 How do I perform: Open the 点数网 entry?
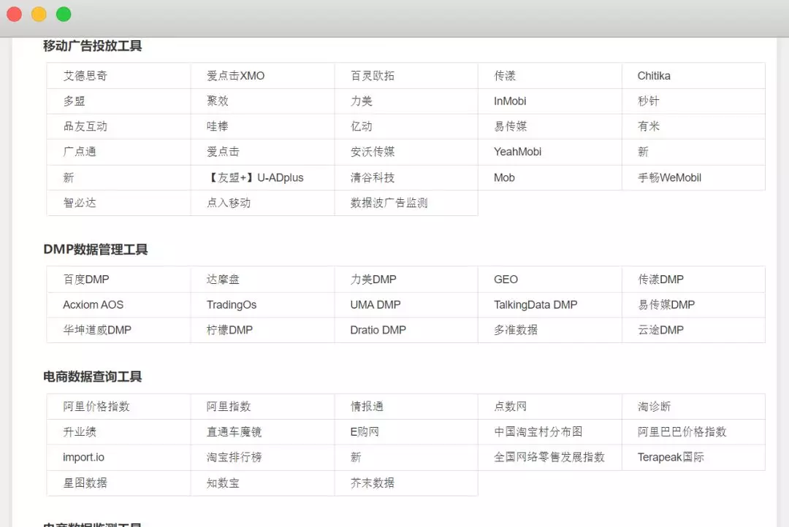(x=510, y=407)
